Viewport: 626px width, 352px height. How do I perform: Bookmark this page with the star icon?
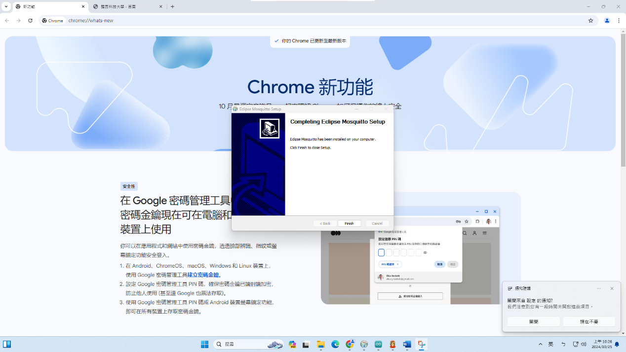point(590,21)
